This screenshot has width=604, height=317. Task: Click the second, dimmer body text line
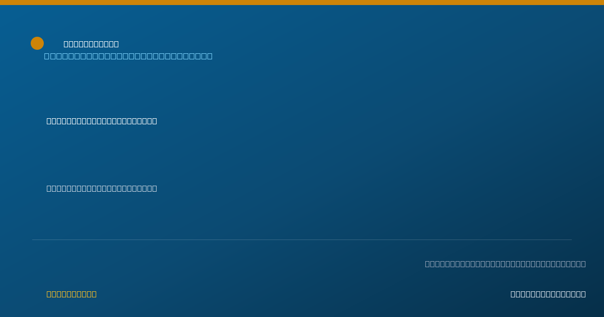[x=102, y=188]
